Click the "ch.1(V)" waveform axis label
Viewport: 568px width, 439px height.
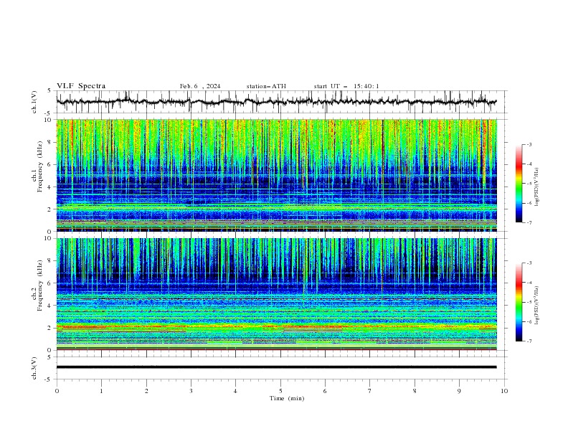[34, 102]
